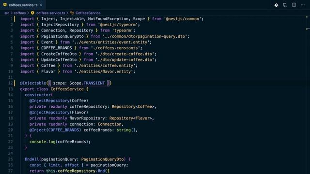The width and height of the screenshot is (310, 174).
Task: Click the CoffeesService class breadcrumb
Action: (x=88, y=13)
